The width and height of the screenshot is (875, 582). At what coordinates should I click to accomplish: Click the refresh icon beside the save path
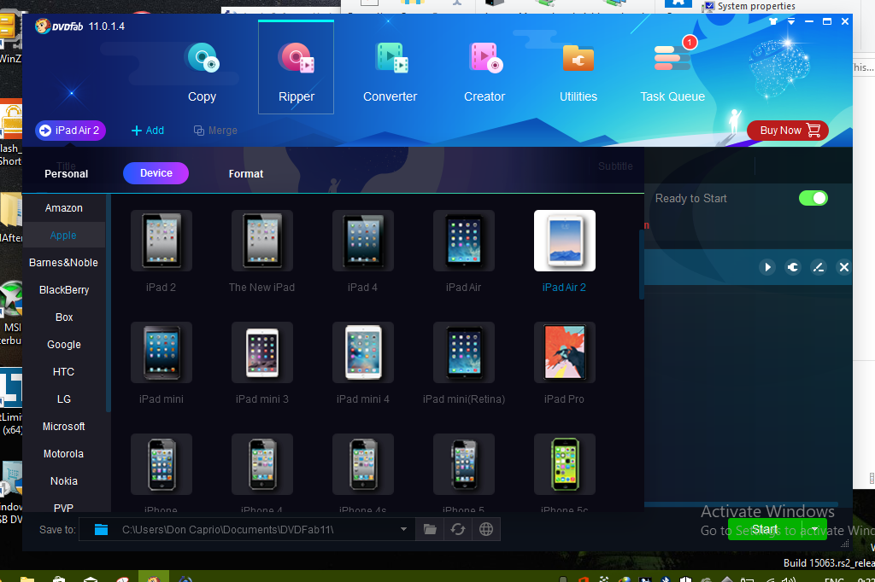[x=458, y=529]
